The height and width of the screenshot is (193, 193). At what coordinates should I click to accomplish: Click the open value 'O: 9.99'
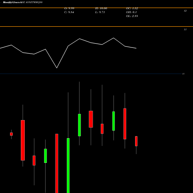[69, 8]
